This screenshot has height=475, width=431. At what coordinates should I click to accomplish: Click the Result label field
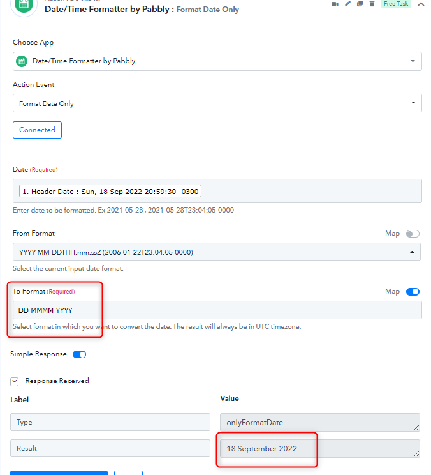(x=110, y=448)
